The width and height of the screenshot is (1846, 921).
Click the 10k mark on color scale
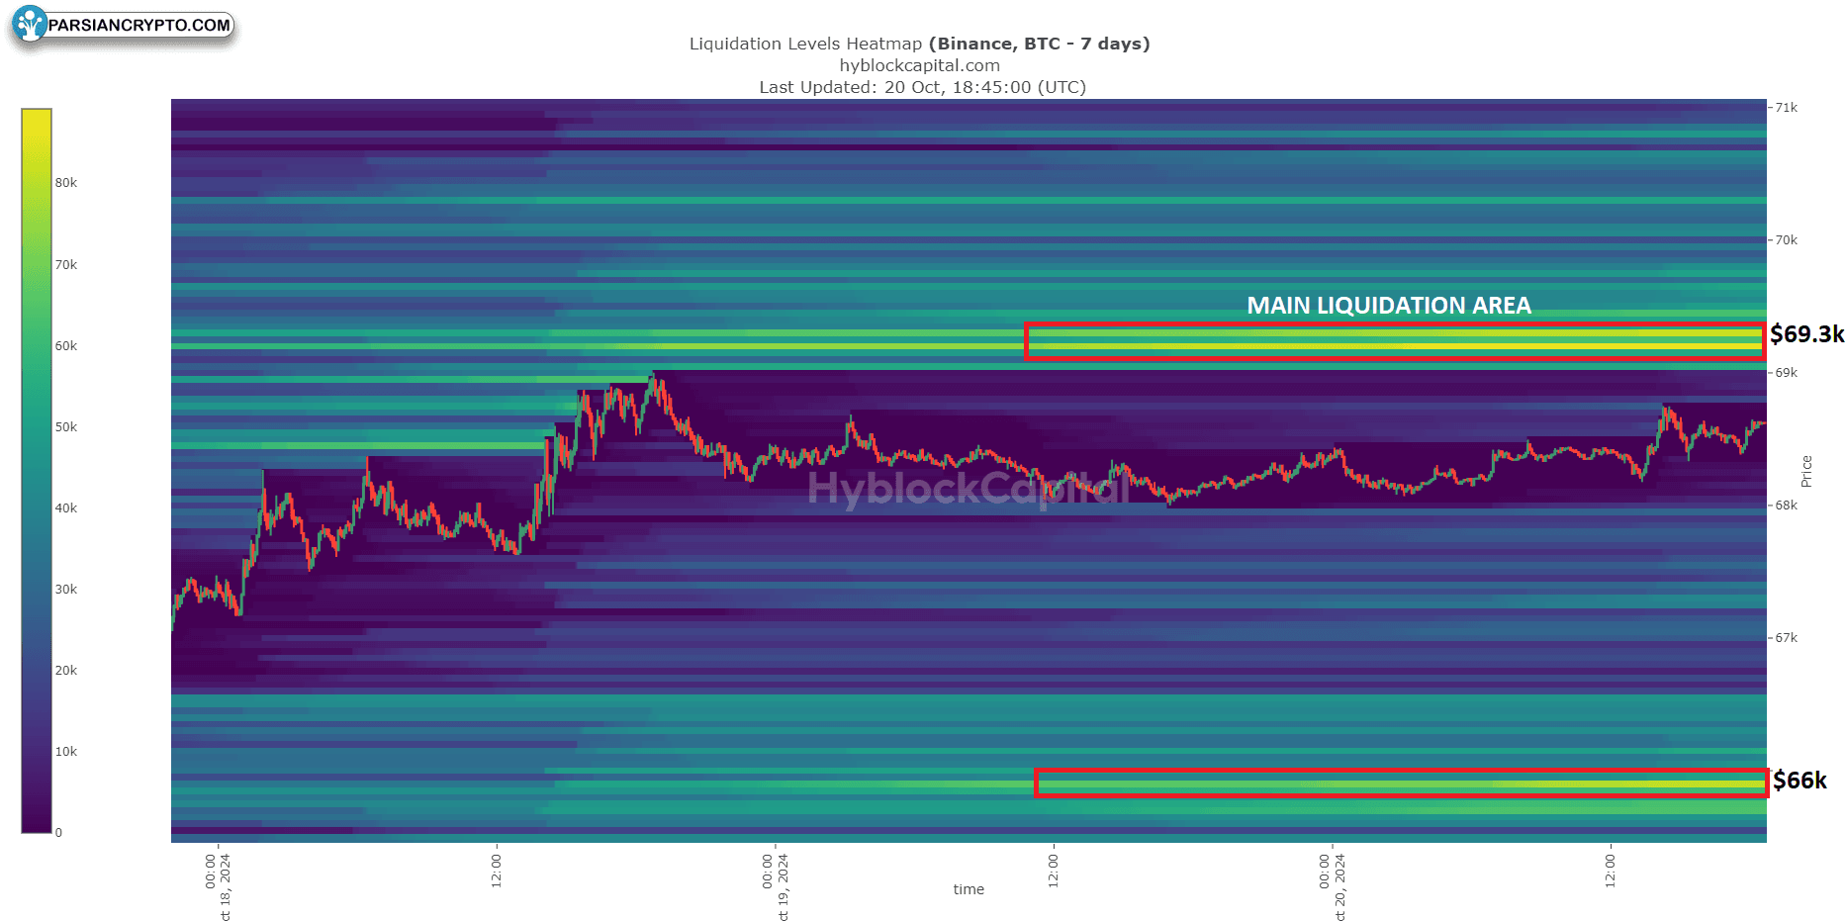[x=65, y=752]
